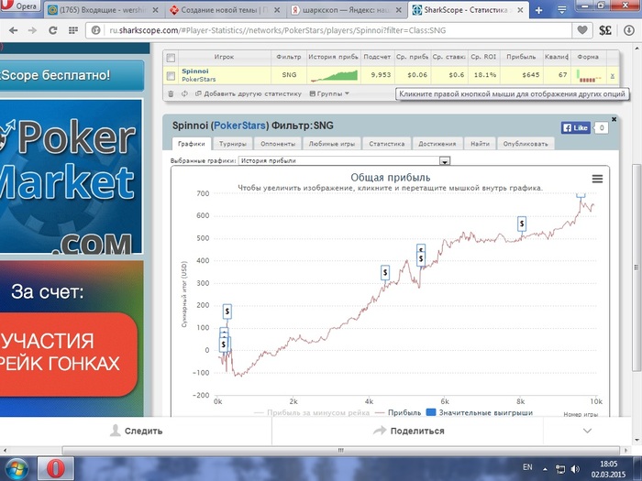Open the chart hamburger menu
Image resolution: width=642 pixels, height=481 pixels.
coord(597,179)
